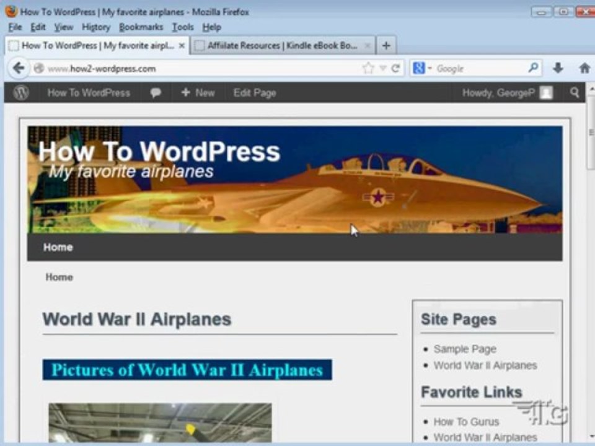The width and height of the screenshot is (595, 446).
Task: Switch to the Affiliate Resources tab
Action: tap(283, 45)
